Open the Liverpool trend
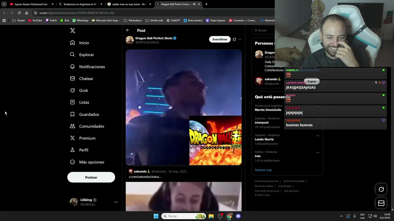The height and width of the screenshot is (221, 394). (x=262, y=122)
